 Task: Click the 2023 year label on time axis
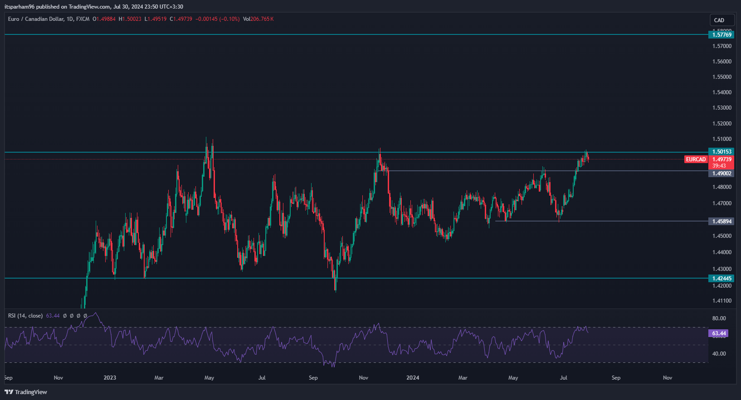coord(110,378)
